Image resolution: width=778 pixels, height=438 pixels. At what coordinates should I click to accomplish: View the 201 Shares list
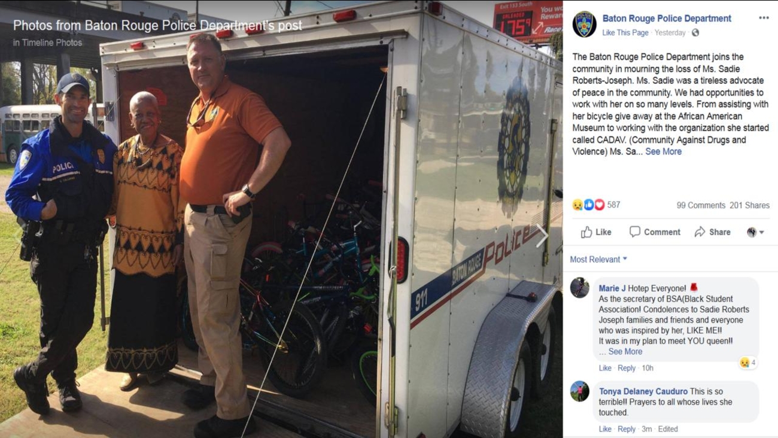749,205
